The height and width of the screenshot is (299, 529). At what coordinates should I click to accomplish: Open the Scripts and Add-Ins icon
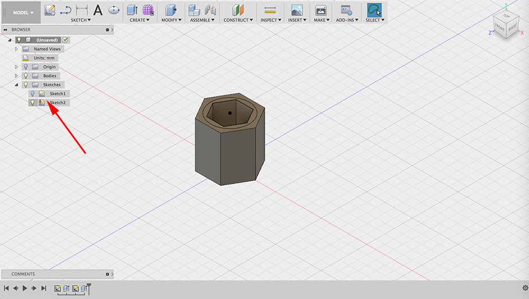347,10
